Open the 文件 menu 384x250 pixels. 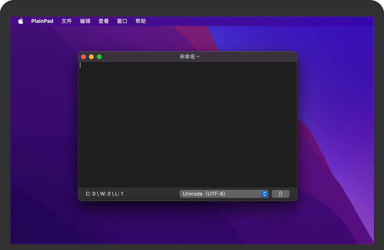click(67, 21)
